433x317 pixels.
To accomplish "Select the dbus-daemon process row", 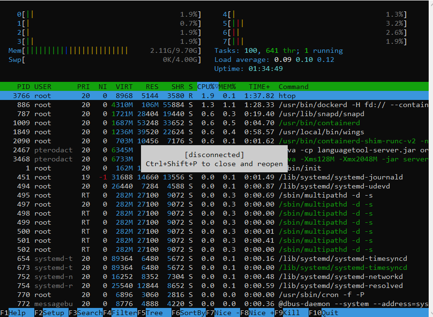I will pos(214,304).
